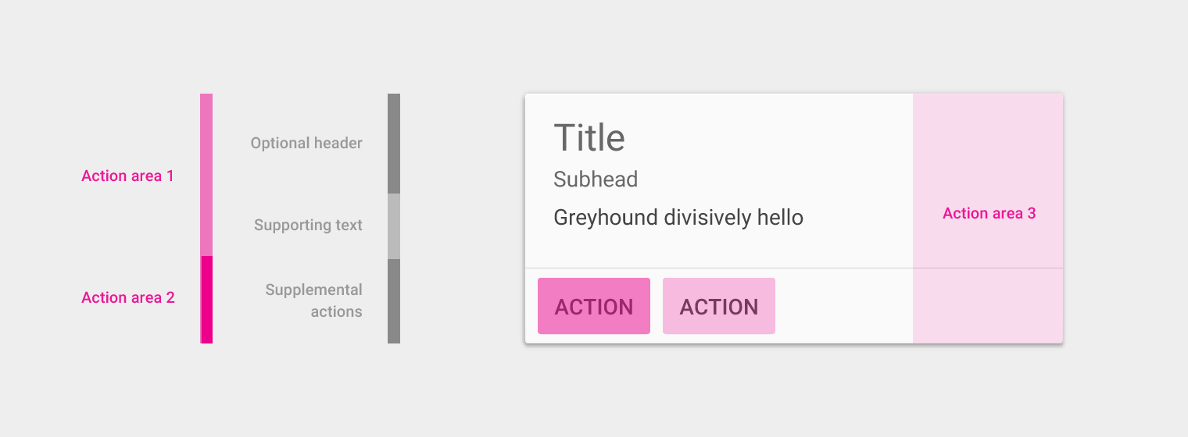Image resolution: width=1188 pixels, height=437 pixels.
Task: Click the pink area below the divider
Action: point(988,306)
